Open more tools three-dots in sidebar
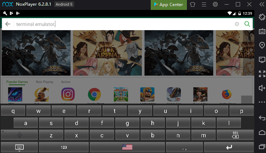The height and width of the screenshot is (153, 266). pos(262,102)
